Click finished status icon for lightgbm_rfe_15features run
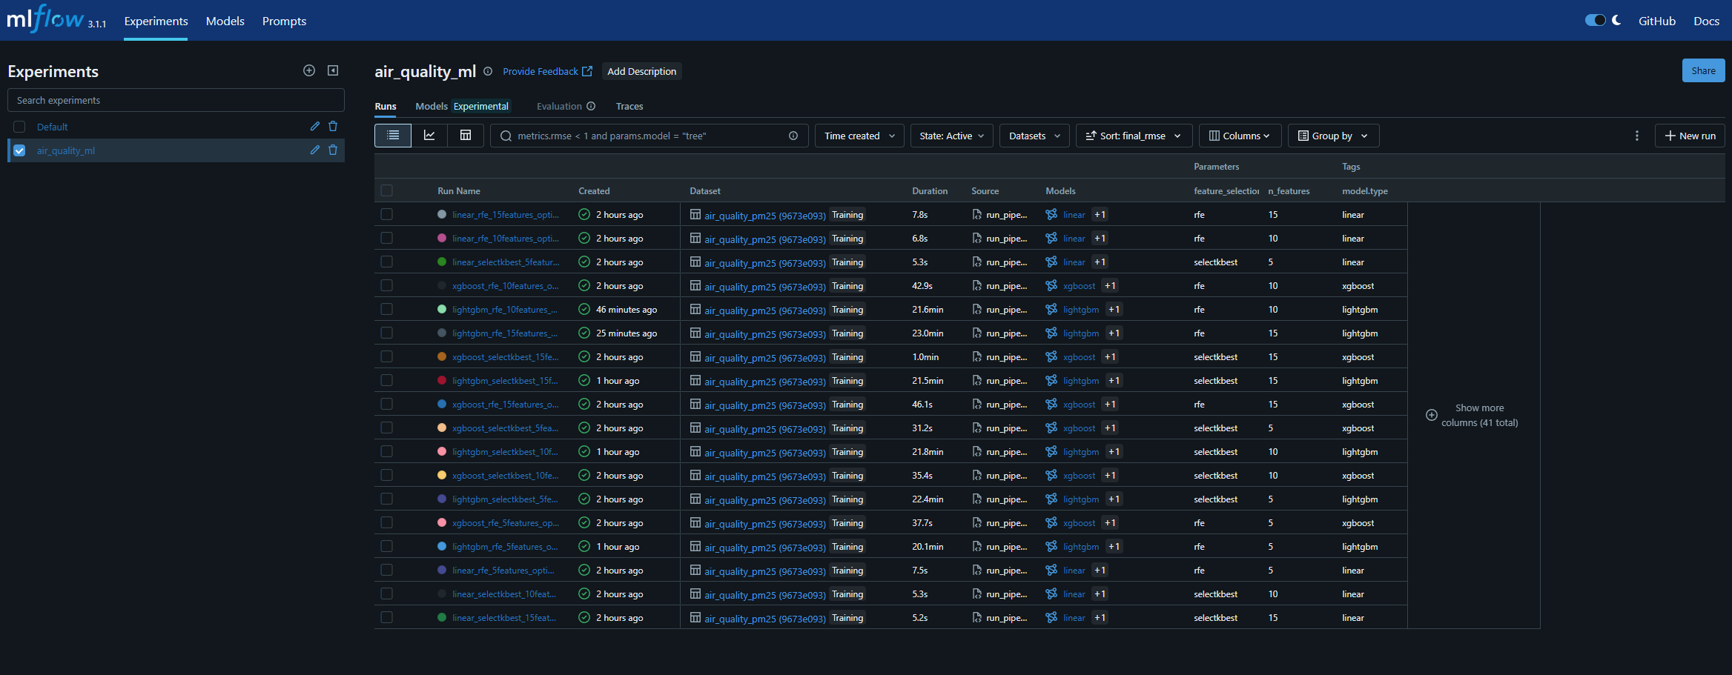This screenshot has height=675, width=1732. pyautogui.click(x=584, y=333)
